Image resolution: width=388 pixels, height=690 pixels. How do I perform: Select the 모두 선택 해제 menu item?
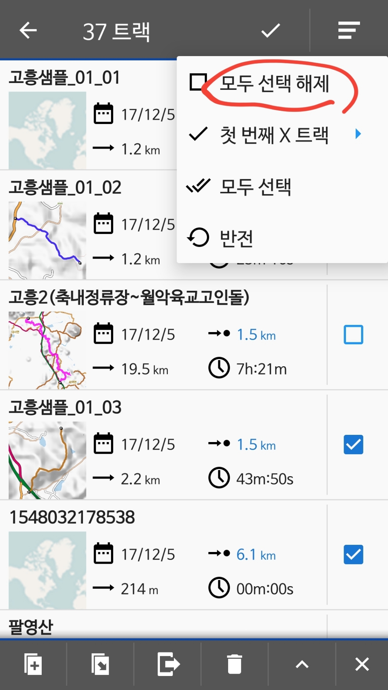coord(274,83)
